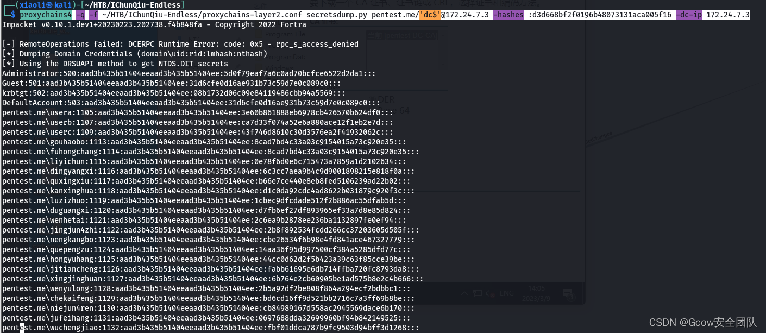Click the network tray icon
Image resolution: width=766 pixels, height=333 pixels.
tap(478, 294)
